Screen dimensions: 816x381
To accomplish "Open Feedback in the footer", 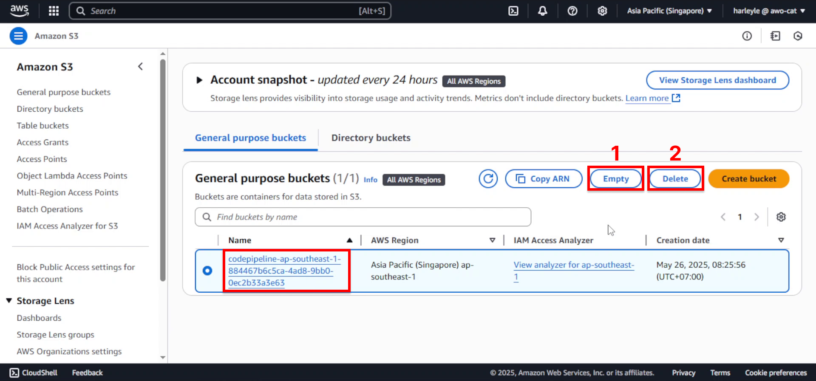I will tap(88, 373).
